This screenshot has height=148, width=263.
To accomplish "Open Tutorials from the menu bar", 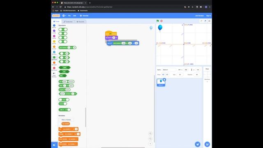I will coord(84,16).
